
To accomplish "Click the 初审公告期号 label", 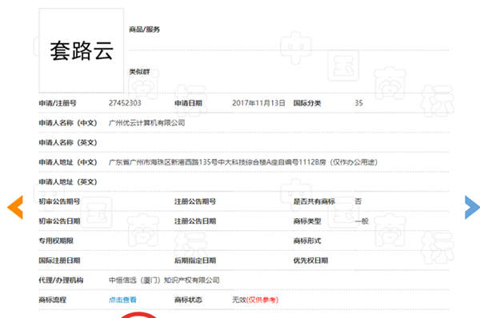I will (x=59, y=201).
